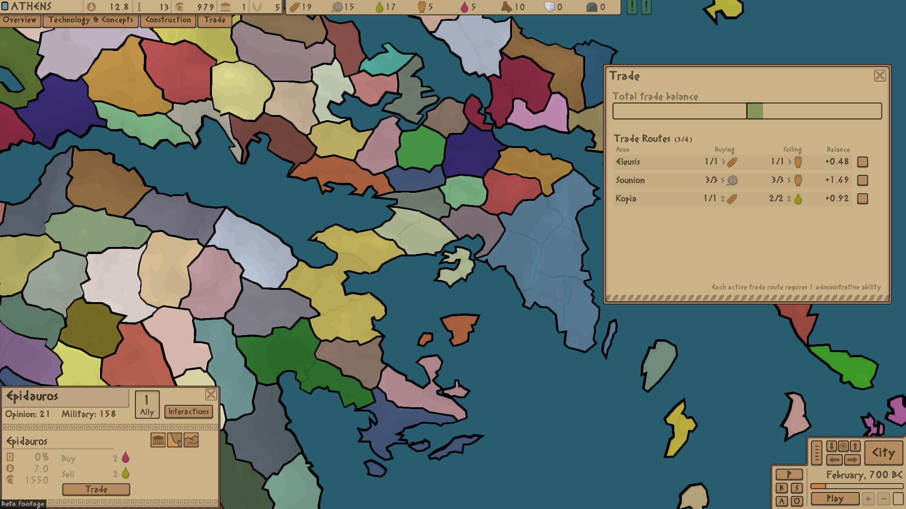The height and width of the screenshot is (509, 906).
Task: Click the right arrow map navigation icon
Action: pyautogui.click(x=852, y=460)
